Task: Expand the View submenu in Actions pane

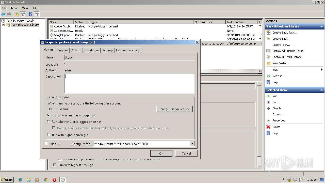Action: pyautogui.click(x=321, y=70)
